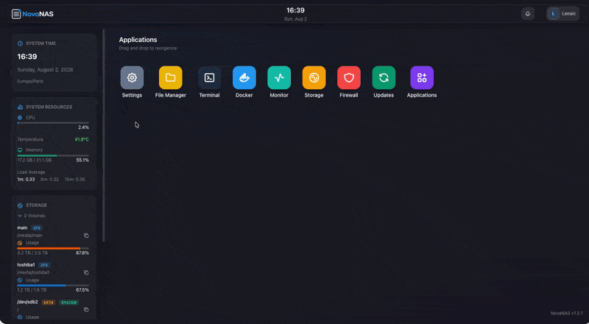Click the Lenaic avatar circle

point(553,14)
